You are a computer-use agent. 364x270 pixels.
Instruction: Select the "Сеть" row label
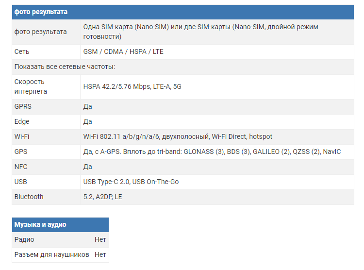pos(22,51)
